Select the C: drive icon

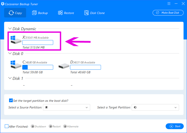tap(16, 65)
